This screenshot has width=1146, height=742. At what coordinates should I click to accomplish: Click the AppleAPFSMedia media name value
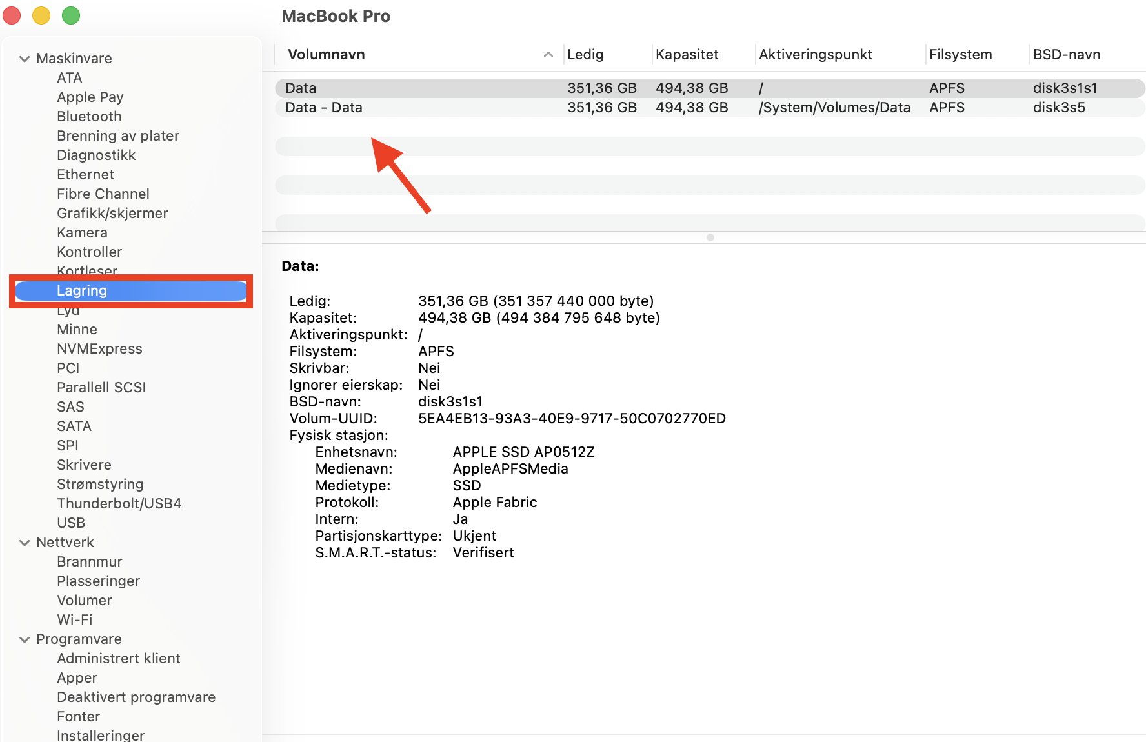pyautogui.click(x=510, y=469)
